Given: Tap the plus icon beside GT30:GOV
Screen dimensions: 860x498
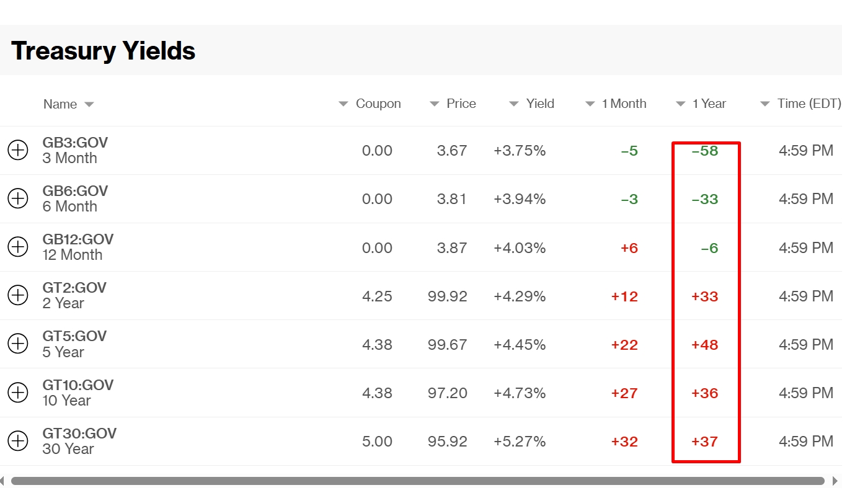Looking at the screenshot, I should tap(18, 441).
